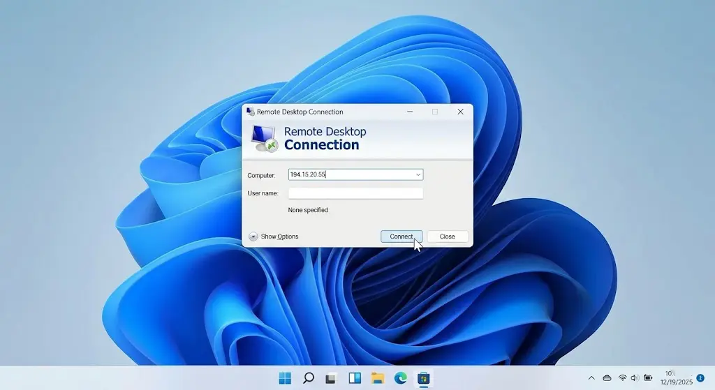Open taskbar Search magnifier
The height and width of the screenshot is (390, 715).
point(308,378)
